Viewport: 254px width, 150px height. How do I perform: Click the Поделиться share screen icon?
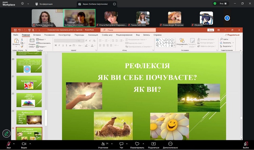(153, 144)
